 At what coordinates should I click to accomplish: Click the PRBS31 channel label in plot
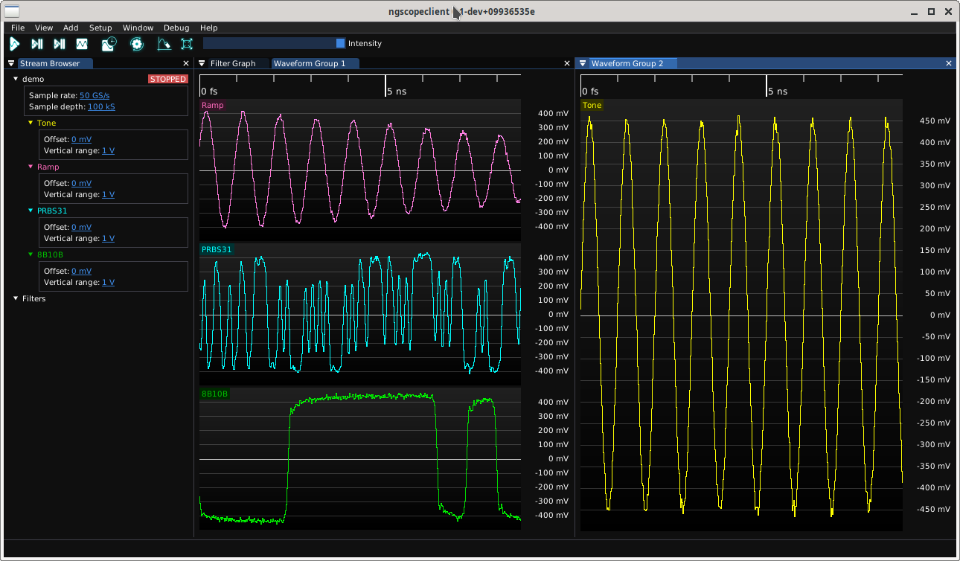click(x=217, y=250)
